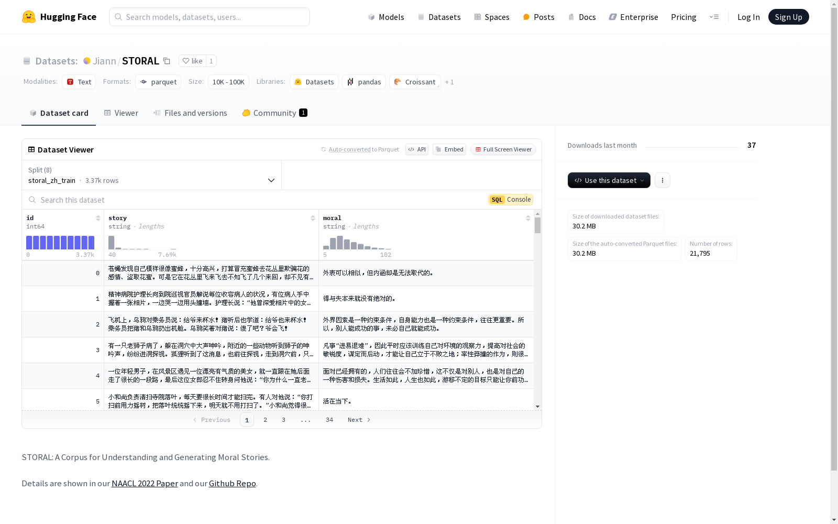Click the Datasets library tag
This screenshot has width=838, height=524.
[314, 82]
